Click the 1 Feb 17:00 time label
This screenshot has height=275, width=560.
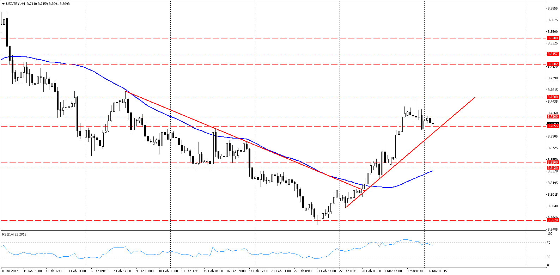pos(55,271)
